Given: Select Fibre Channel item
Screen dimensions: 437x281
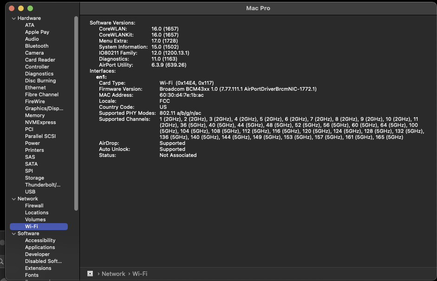Looking at the screenshot, I should click(42, 94).
